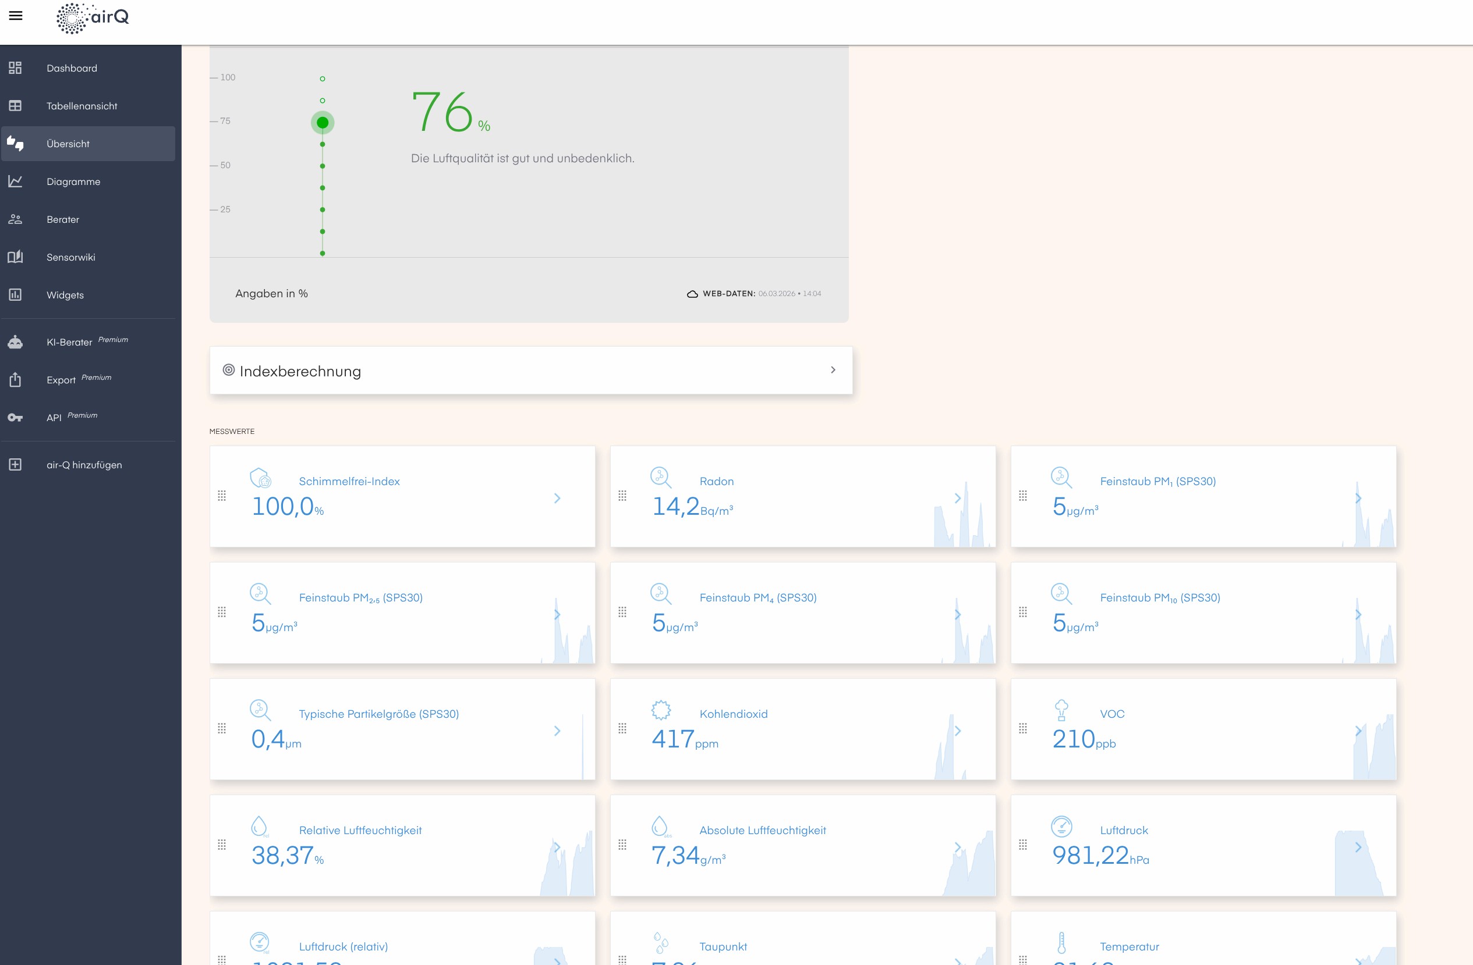Open Luftdruck card chevron arrow
The height and width of the screenshot is (965, 1473).
tap(1358, 847)
